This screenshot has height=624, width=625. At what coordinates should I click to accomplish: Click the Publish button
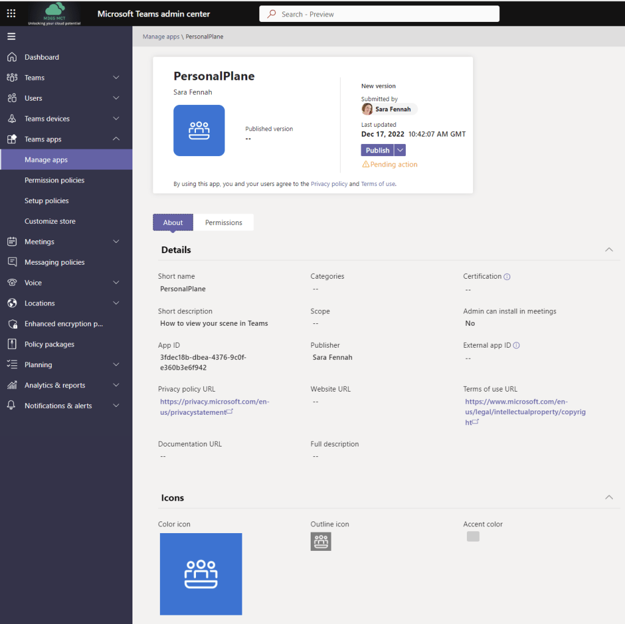coord(377,150)
